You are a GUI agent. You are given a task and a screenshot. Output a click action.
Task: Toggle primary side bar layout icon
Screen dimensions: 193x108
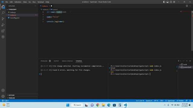164,2
